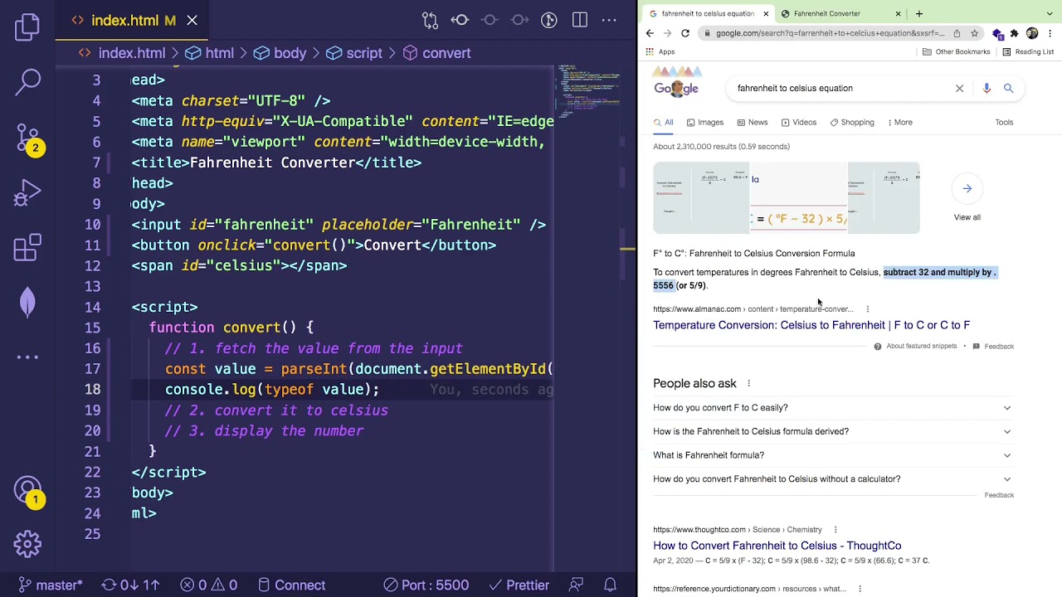Show additional activity bar views ellipsis
The height and width of the screenshot is (597, 1062).
click(x=27, y=357)
